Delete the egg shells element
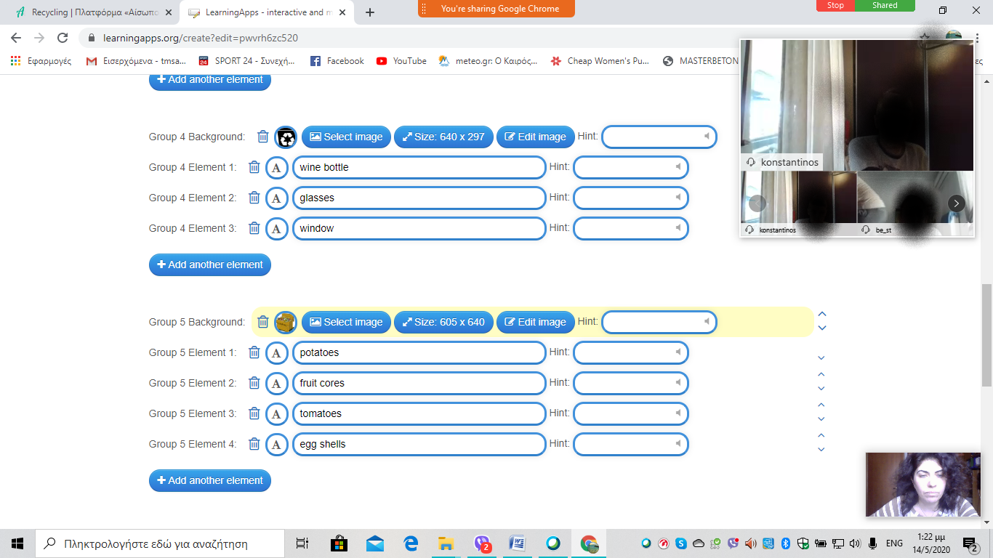993x558 pixels. click(x=254, y=444)
